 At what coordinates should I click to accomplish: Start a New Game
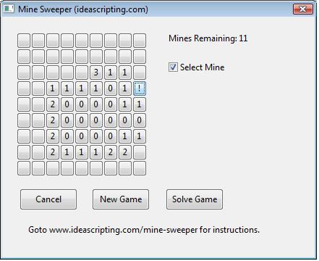point(121,199)
